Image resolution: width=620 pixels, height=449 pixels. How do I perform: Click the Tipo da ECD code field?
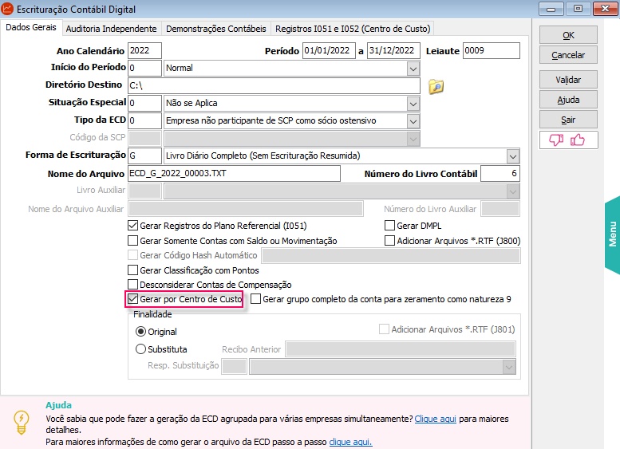(x=144, y=120)
